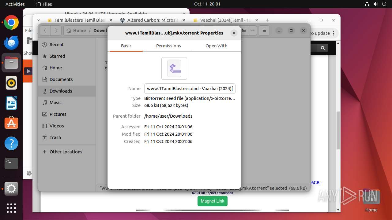Screen dimensions: 392x220
Task: Click the torrent file icon thumbnail
Action: [174, 68]
